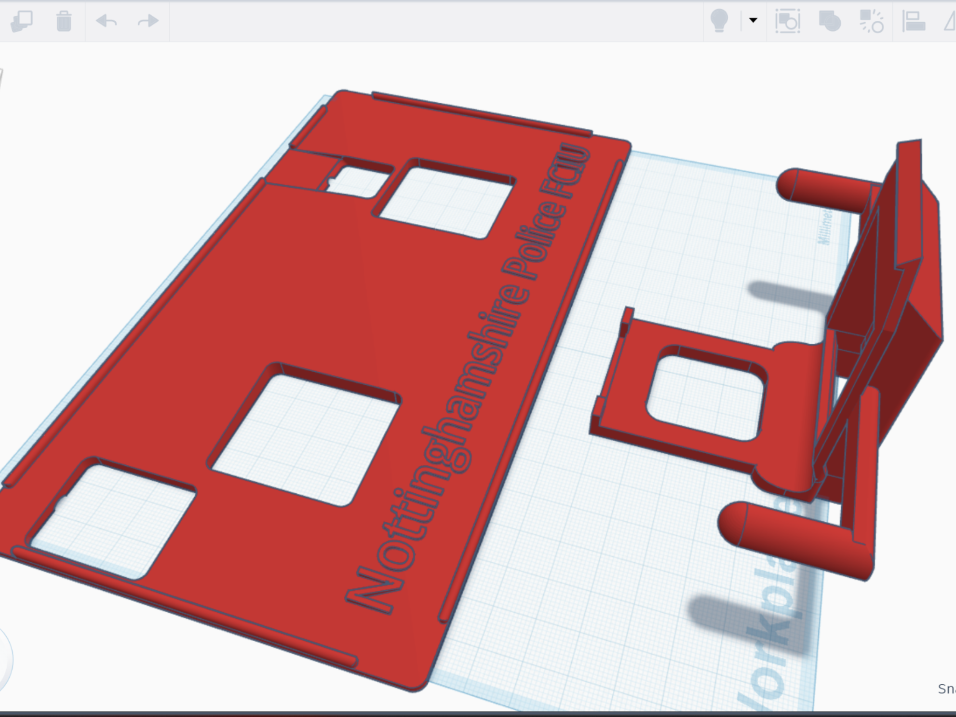The height and width of the screenshot is (717, 956).
Task: Open the Align tool
Action: (x=914, y=21)
